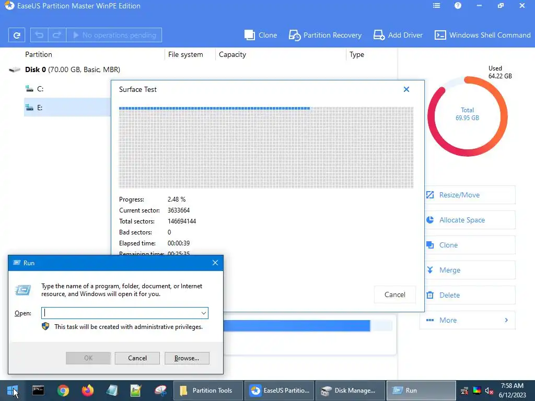Open the blue notebook taskbar icon

click(112, 391)
